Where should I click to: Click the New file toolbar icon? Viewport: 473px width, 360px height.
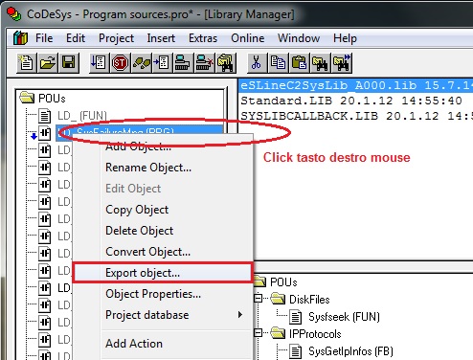click(26, 62)
